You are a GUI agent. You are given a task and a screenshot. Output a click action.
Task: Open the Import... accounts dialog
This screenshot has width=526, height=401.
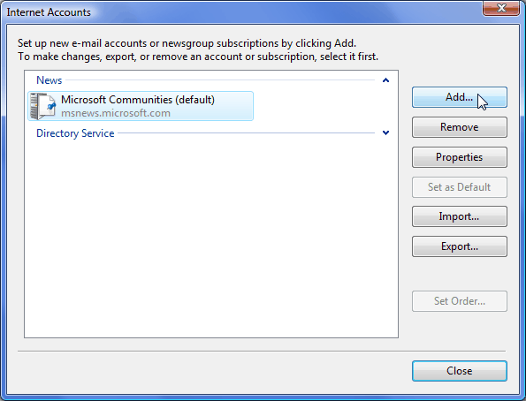coord(459,216)
